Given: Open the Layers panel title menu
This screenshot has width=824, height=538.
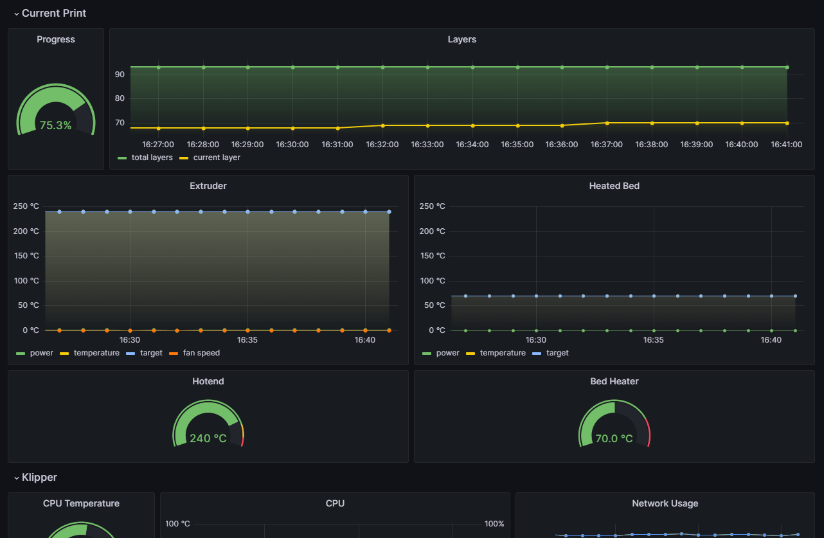Looking at the screenshot, I should pos(462,39).
